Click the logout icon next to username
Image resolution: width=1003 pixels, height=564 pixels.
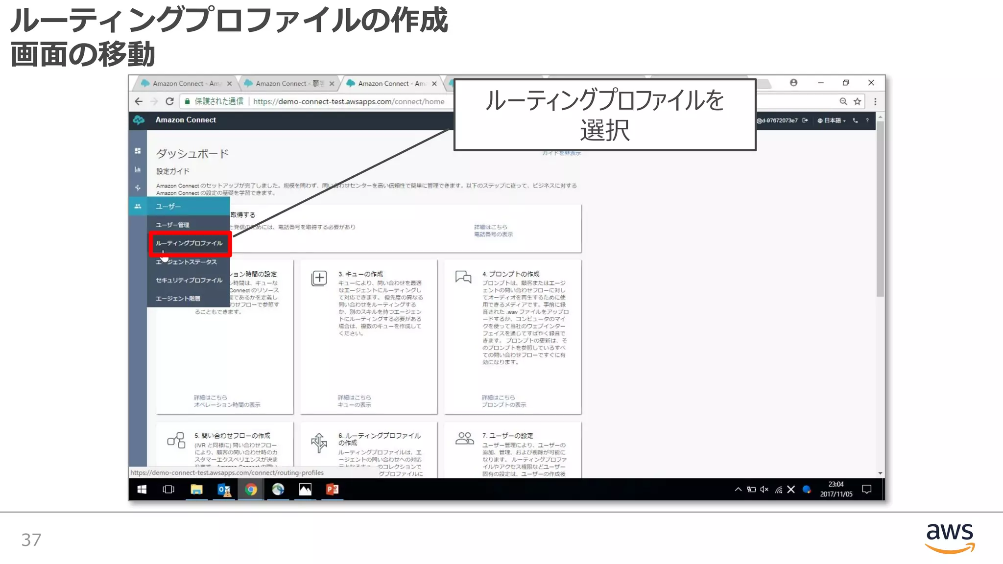[805, 120]
